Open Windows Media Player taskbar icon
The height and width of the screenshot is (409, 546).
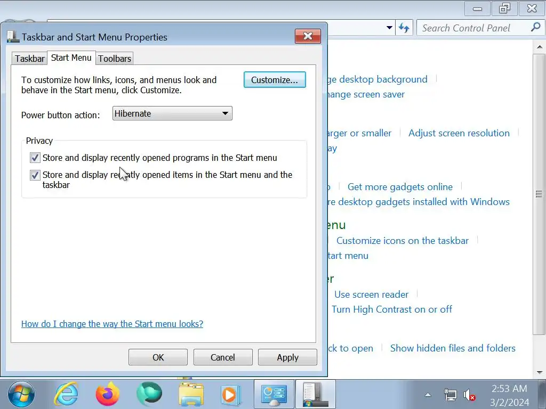[230, 395]
